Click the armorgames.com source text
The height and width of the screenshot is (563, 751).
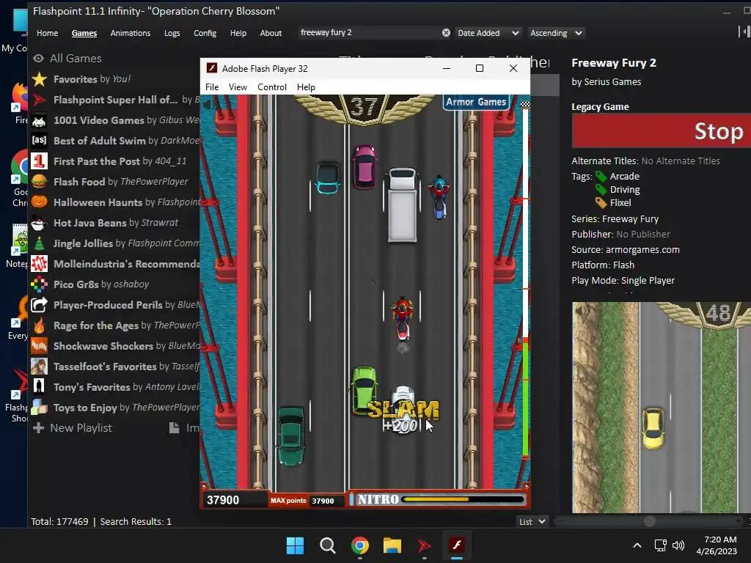point(642,249)
